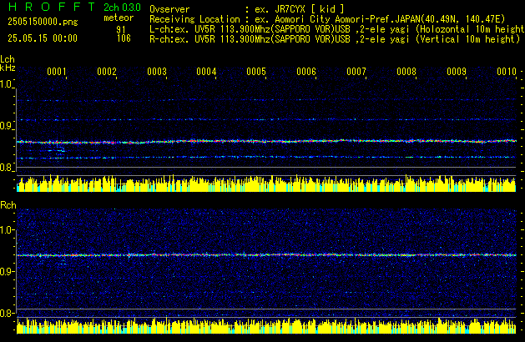The width and height of the screenshot is (525, 342).
Task: Click the HROFFT title text
Action: pyautogui.click(x=52, y=7)
